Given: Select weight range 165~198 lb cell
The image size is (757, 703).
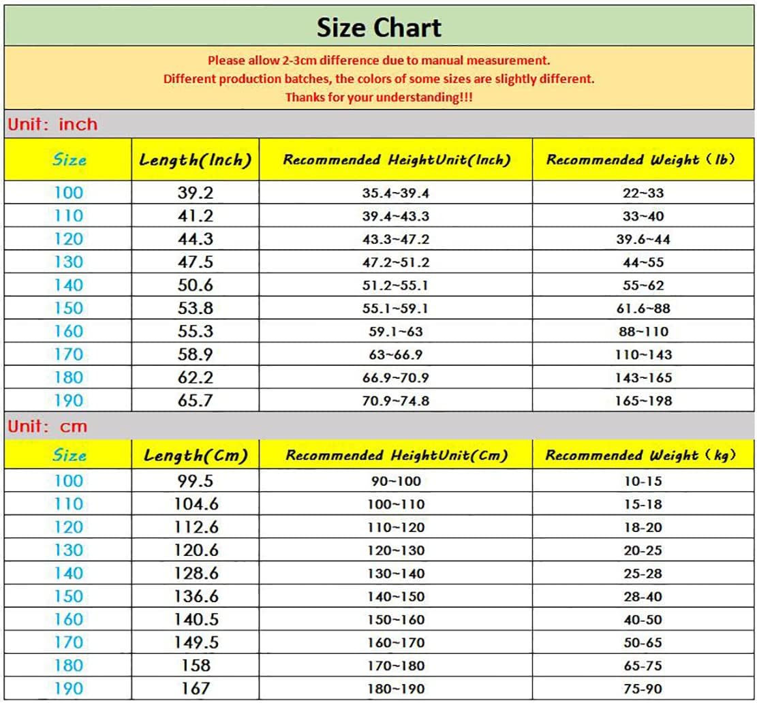Looking at the screenshot, I should point(643,401).
